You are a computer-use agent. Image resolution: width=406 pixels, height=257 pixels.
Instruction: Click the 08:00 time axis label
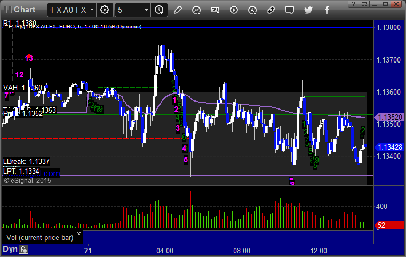click(x=242, y=251)
